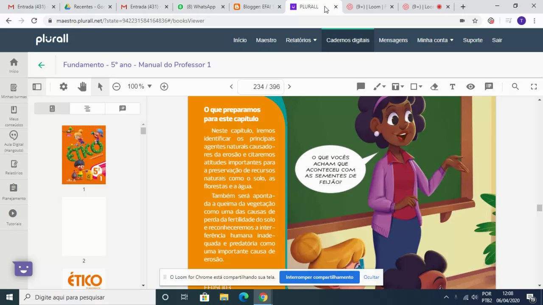
Task: Bookmark this page with the star
Action: coord(475,20)
